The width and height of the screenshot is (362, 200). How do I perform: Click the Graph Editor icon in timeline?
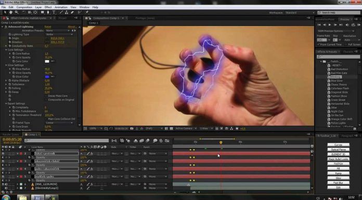click(x=167, y=140)
